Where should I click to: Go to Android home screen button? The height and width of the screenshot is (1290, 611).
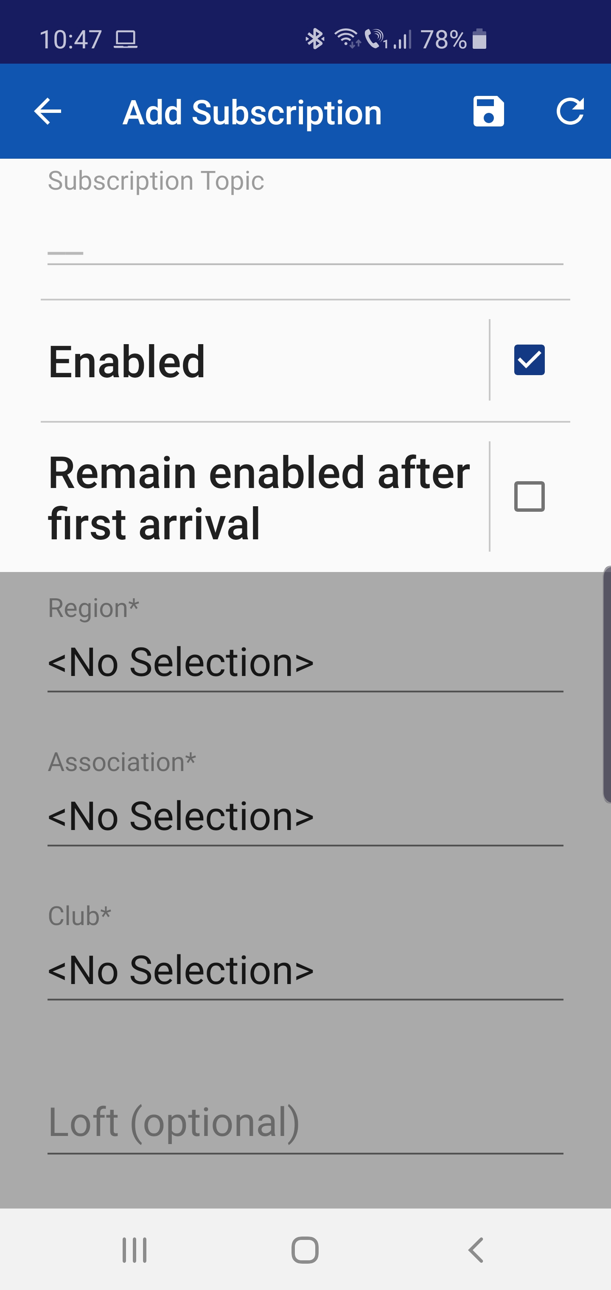click(305, 1250)
